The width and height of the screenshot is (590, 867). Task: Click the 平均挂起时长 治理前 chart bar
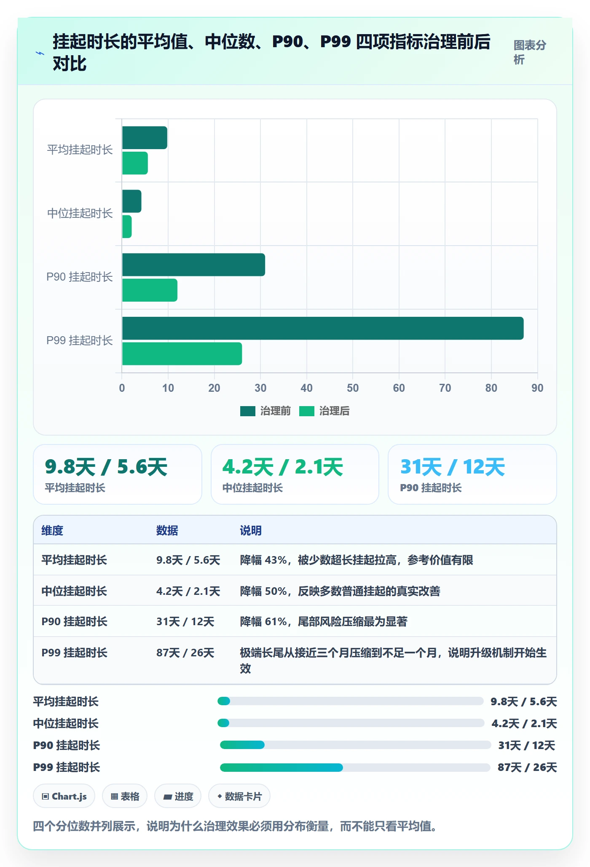145,138
